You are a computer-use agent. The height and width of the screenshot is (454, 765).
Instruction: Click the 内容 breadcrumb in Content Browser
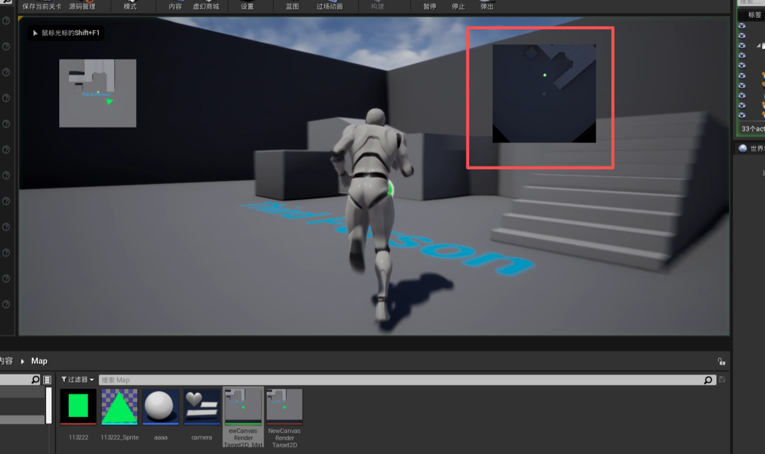tap(6, 361)
